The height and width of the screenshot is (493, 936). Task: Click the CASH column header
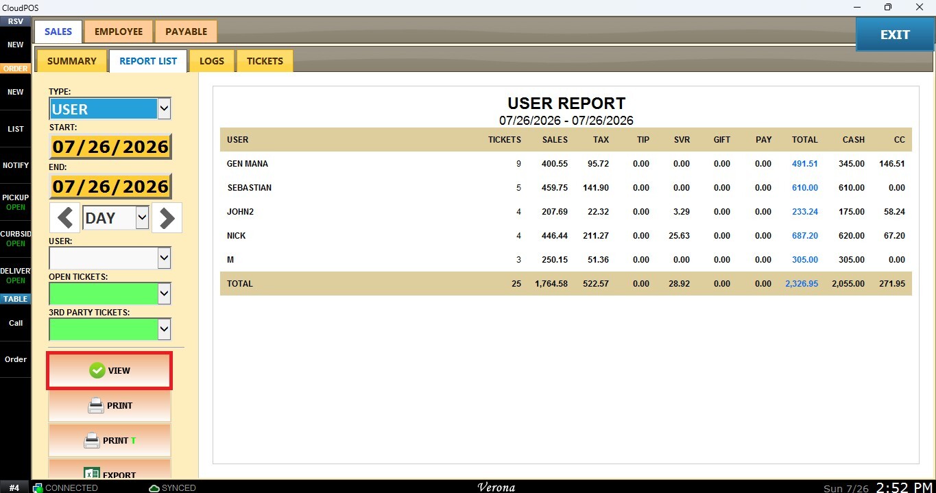(854, 140)
